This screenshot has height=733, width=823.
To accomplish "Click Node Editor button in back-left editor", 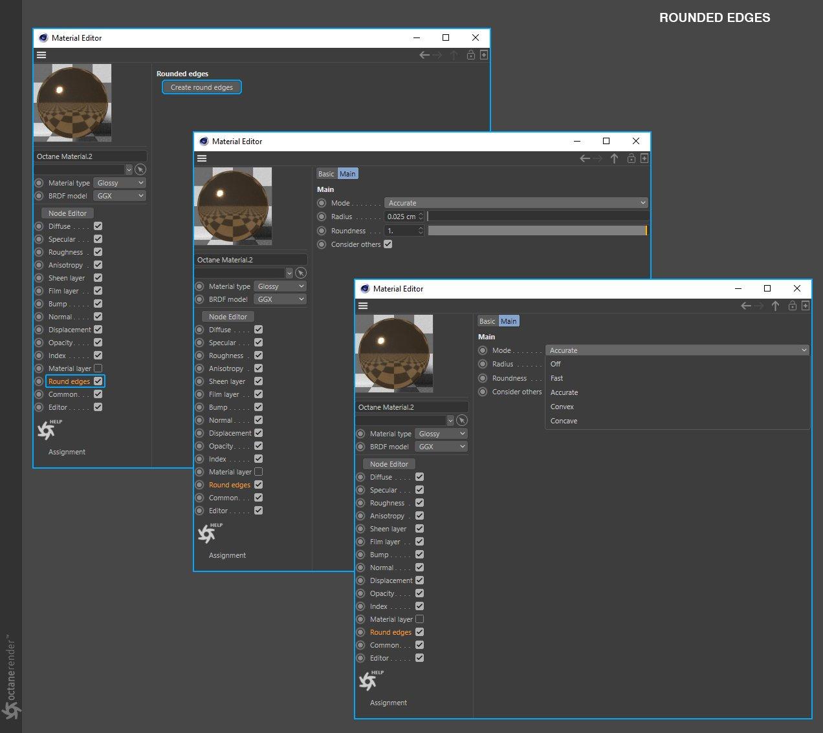I will coord(67,213).
